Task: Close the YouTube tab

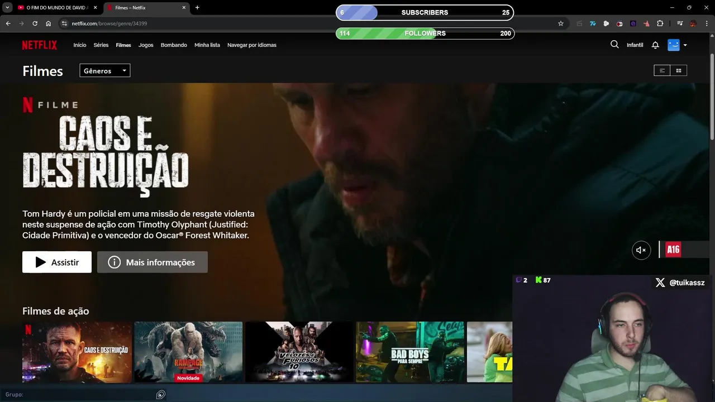Action: (95, 8)
